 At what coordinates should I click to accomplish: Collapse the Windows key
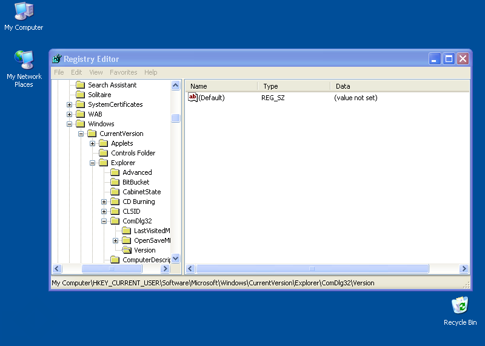pos(69,124)
